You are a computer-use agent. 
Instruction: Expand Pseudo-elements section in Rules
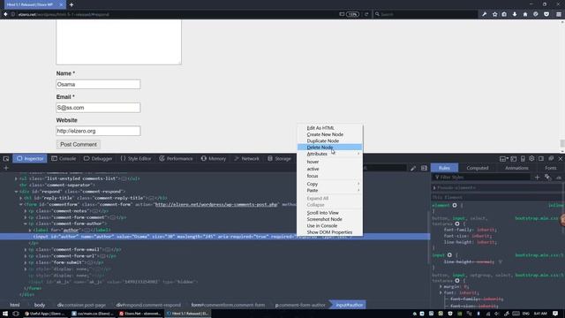434,188
